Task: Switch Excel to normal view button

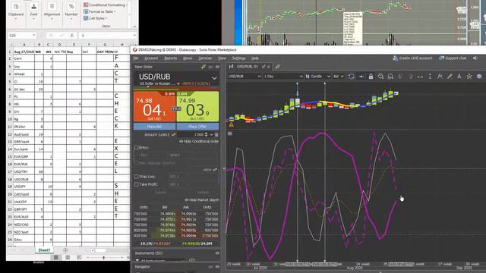Action: (x=56, y=257)
